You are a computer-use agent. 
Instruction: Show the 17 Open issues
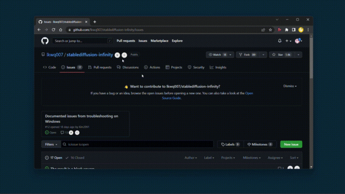54,158
